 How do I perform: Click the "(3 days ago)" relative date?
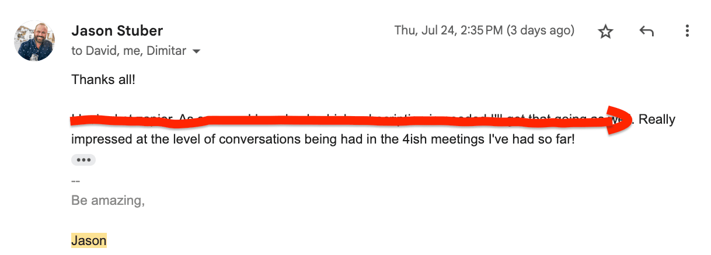point(540,30)
